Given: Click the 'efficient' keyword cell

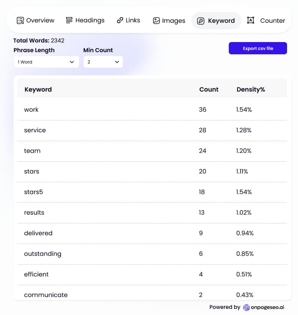Looking at the screenshot, I should click(x=36, y=274).
